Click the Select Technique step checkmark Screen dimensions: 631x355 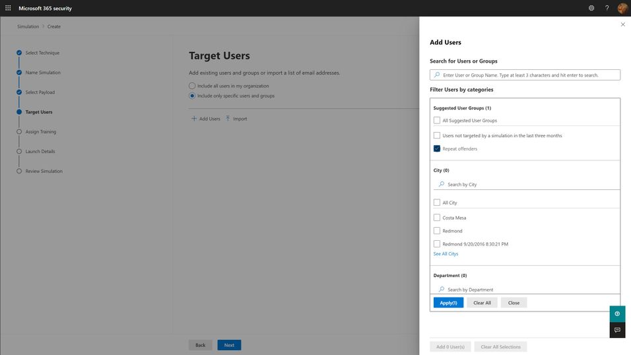point(19,53)
